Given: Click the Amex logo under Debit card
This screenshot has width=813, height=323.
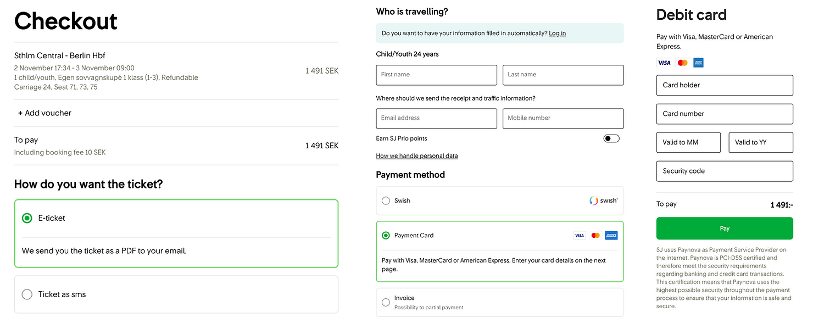Looking at the screenshot, I should coord(698,63).
